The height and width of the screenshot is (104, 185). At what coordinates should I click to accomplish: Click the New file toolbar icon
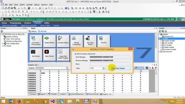pyautogui.click(x=3, y=8)
